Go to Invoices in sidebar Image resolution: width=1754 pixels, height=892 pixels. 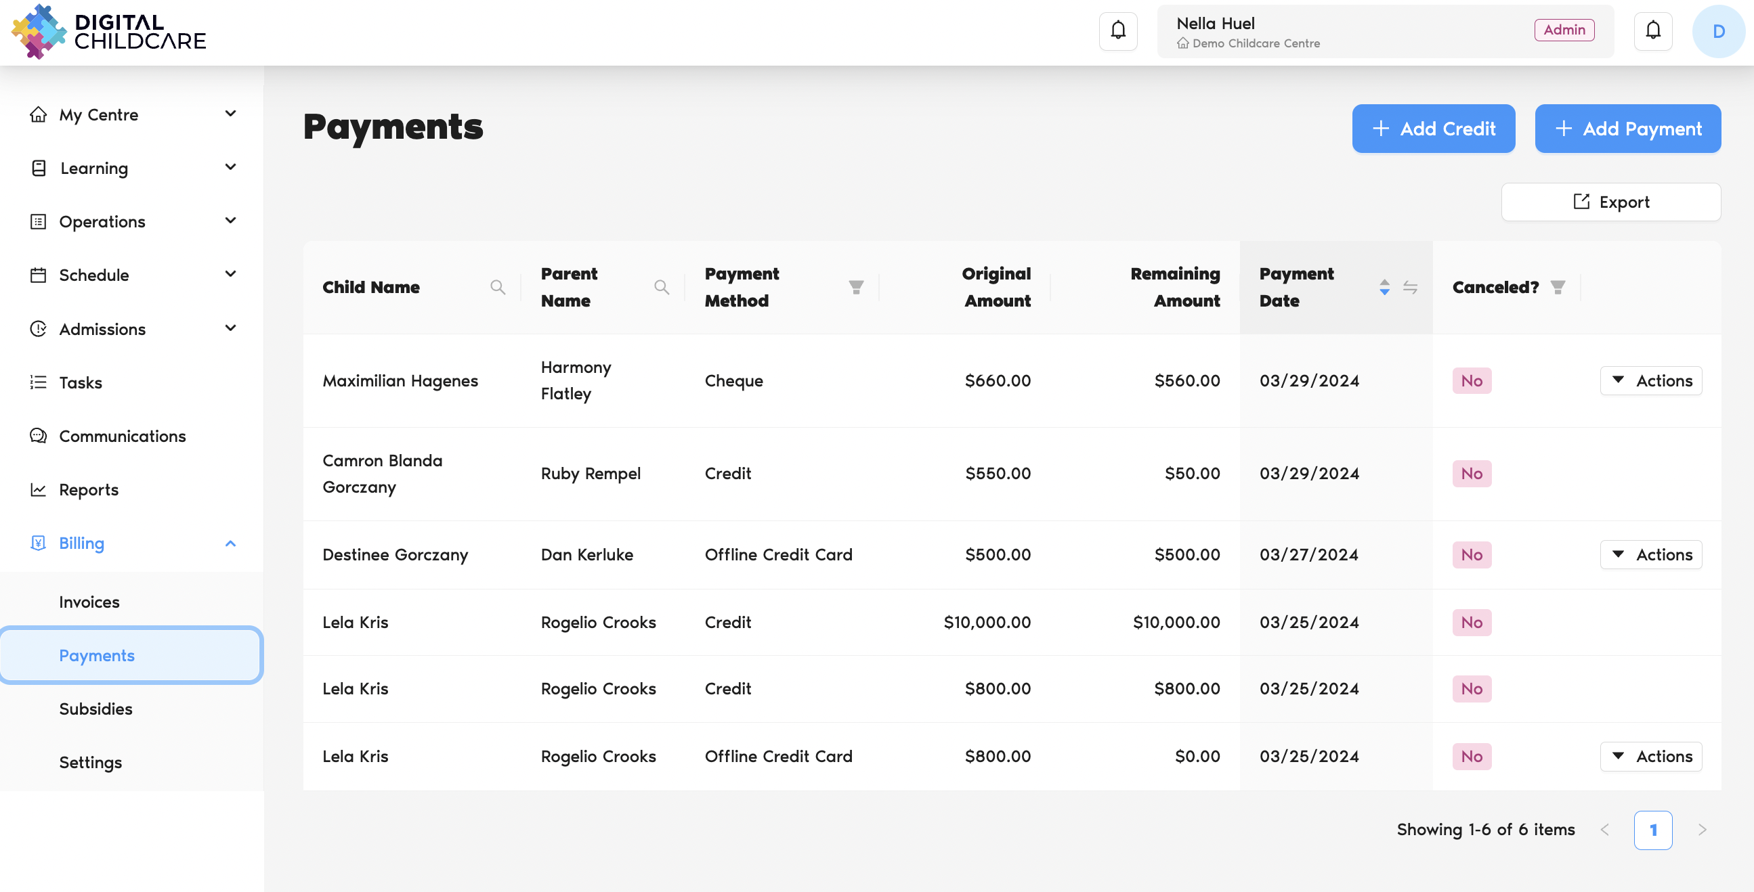[x=89, y=602]
